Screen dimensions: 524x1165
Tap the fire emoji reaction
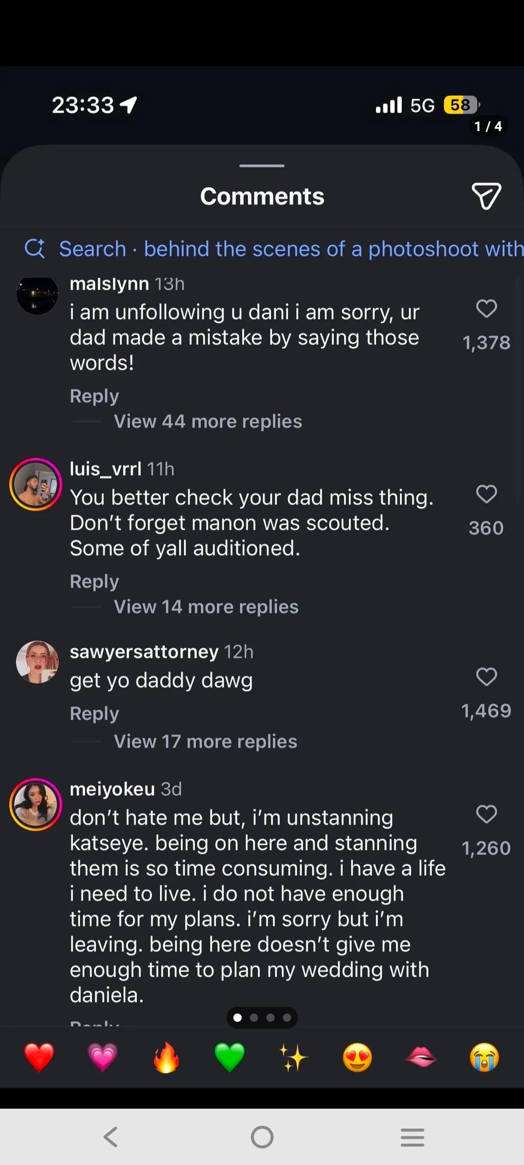(166, 1057)
